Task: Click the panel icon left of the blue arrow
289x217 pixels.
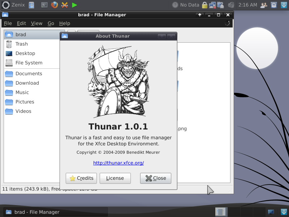Action: point(274,5)
